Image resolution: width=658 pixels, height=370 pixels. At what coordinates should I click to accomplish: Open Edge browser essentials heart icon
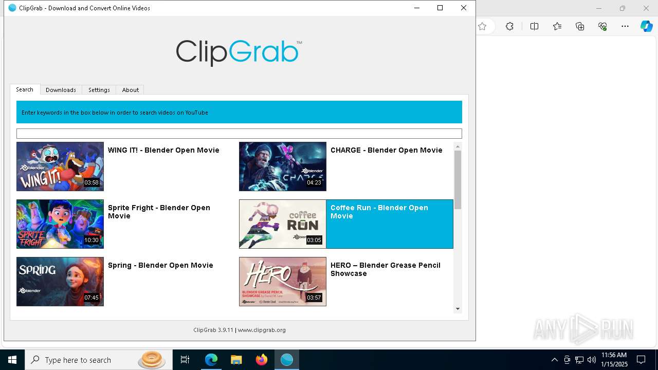[602, 27]
